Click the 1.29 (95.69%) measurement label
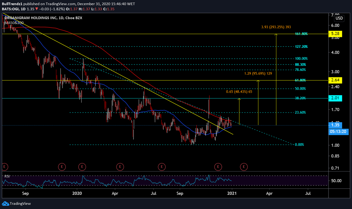The image size is (352, 209). pos(258,73)
